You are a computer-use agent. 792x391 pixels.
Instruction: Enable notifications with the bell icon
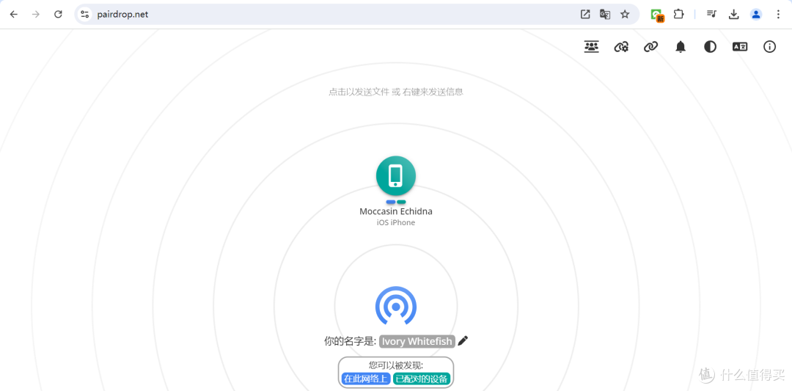click(681, 47)
